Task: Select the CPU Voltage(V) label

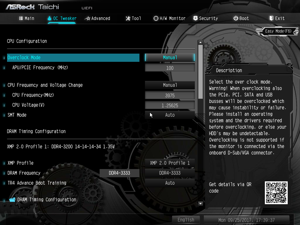Action: (28, 105)
